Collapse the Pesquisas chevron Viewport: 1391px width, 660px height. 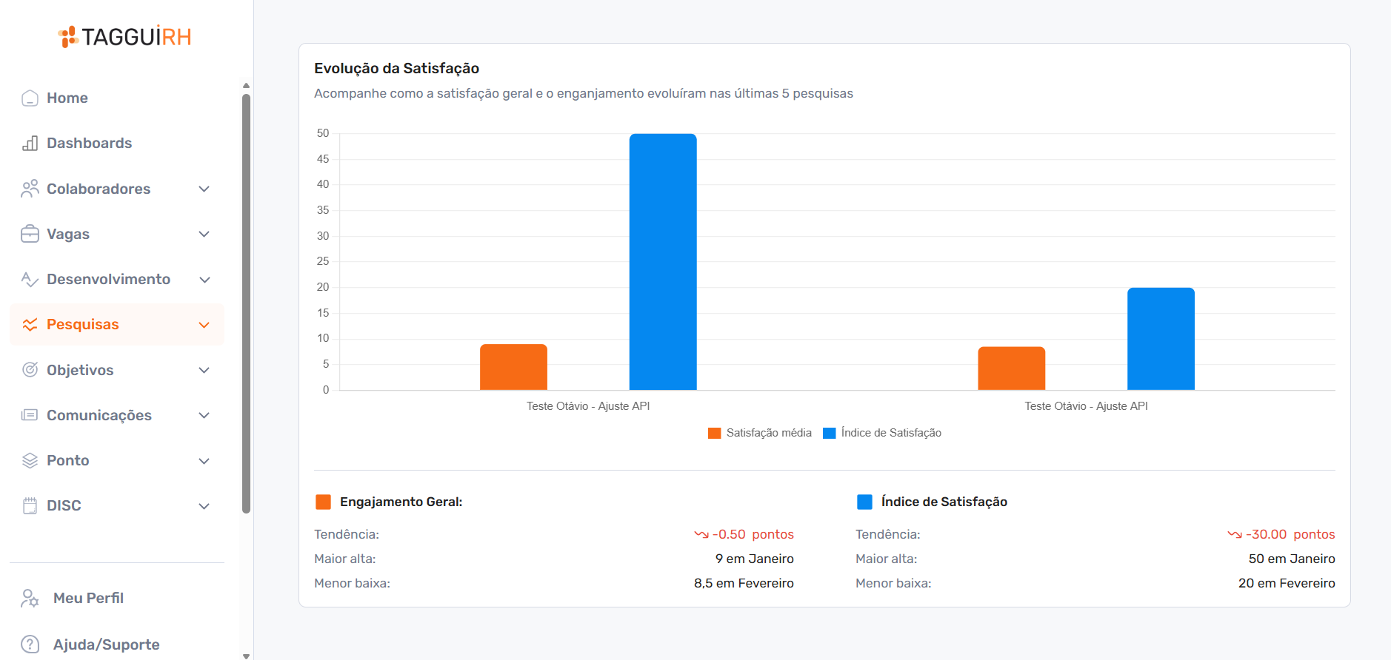(204, 324)
